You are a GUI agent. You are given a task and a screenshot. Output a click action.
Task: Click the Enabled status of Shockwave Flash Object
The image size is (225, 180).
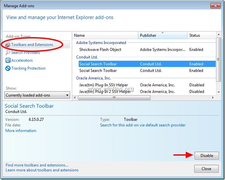click(196, 50)
